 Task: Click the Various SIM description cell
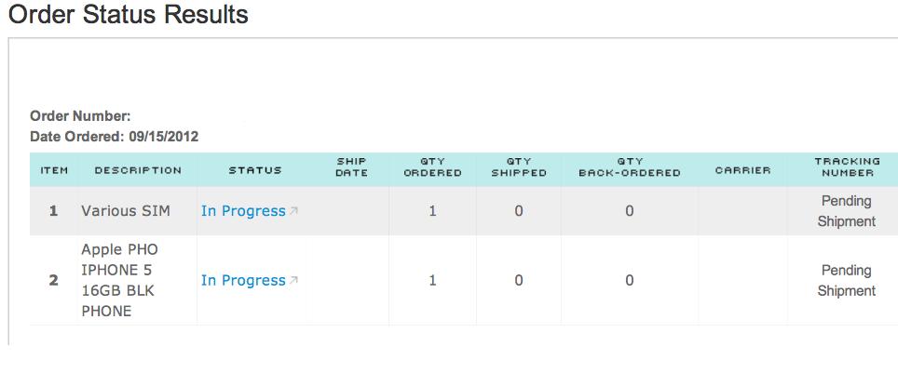126,211
